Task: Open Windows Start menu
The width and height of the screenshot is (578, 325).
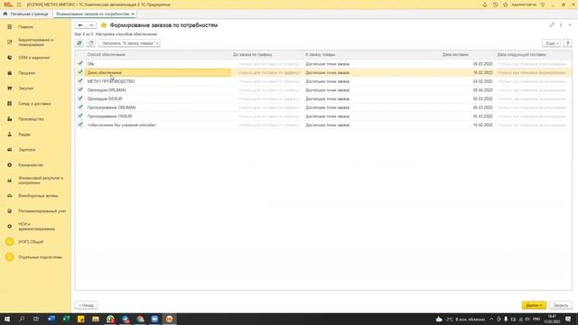Action: (7, 319)
